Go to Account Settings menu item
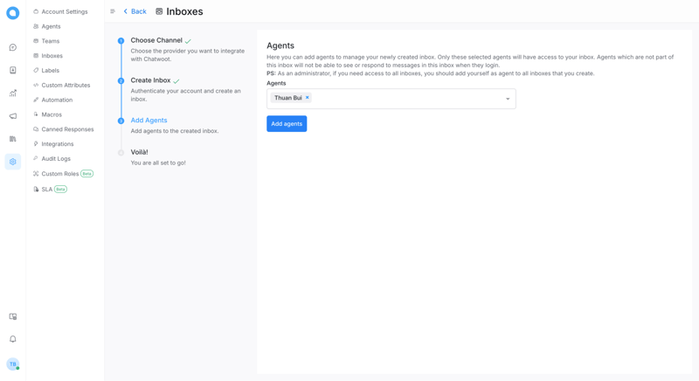The width and height of the screenshot is (699, 381). click(x=64, y=12)
